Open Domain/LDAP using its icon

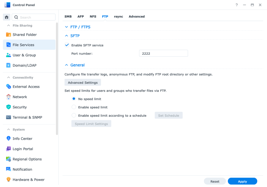8,65
